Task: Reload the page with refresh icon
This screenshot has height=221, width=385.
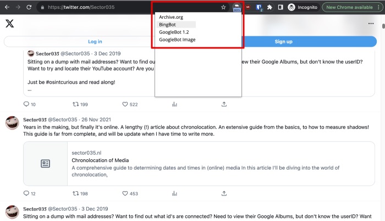Action: point(29,7)
